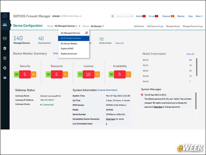Click the Security red 5 status box
The width and height of the screenshot is (206, 155).
click(25, 74)
